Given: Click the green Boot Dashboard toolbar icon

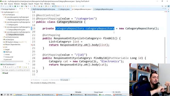Looking at the screenshot, I should click(15, 6).
